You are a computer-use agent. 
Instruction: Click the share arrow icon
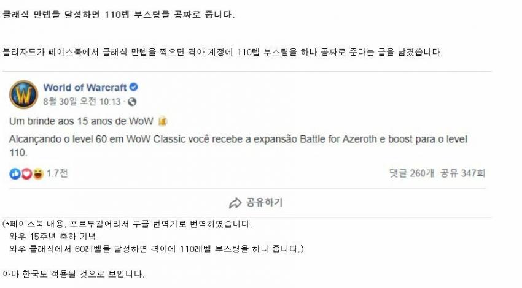[235, 203]
